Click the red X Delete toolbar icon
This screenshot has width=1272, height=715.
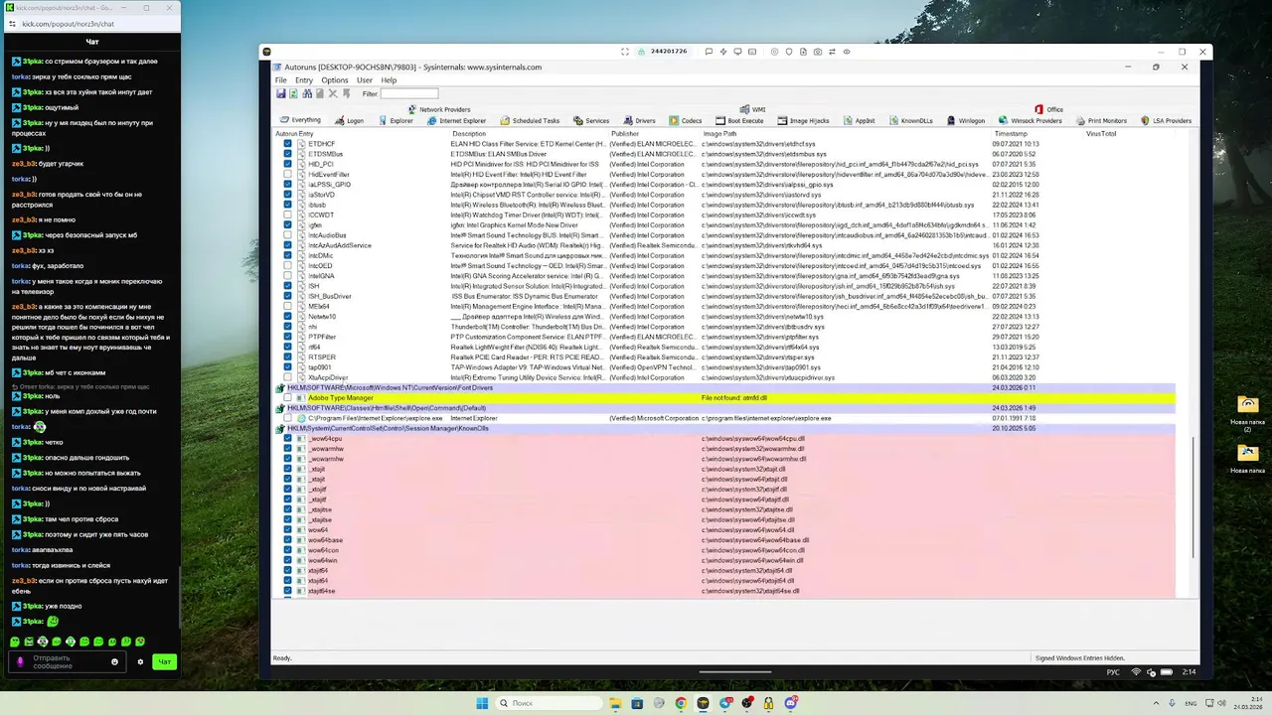[x=333, y=93]
